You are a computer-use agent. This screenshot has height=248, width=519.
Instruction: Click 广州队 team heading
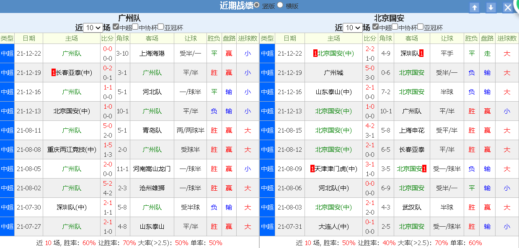pos(129,18)
